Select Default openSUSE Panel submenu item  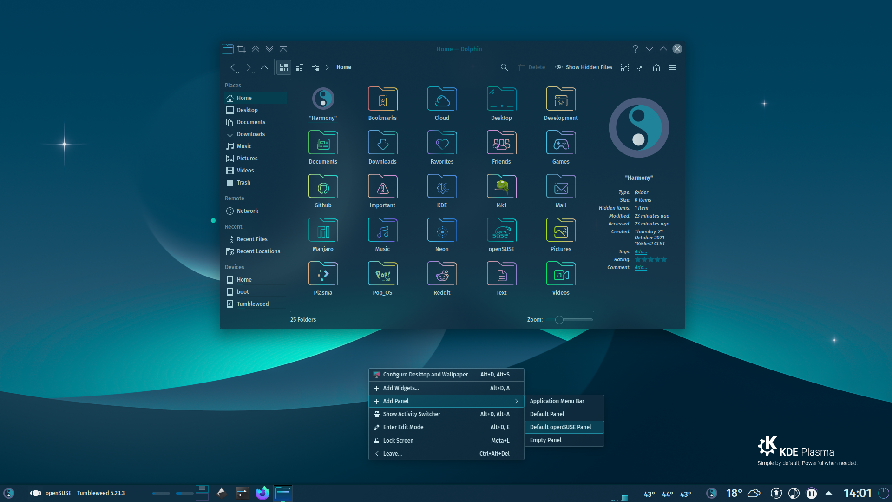click(564, 427)
